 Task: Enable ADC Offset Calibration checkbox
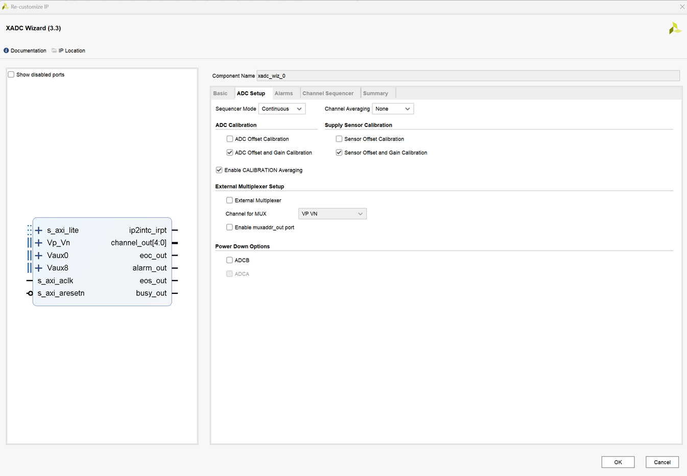point(230,139)
